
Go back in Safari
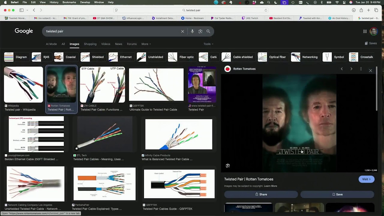pos(34,10)
